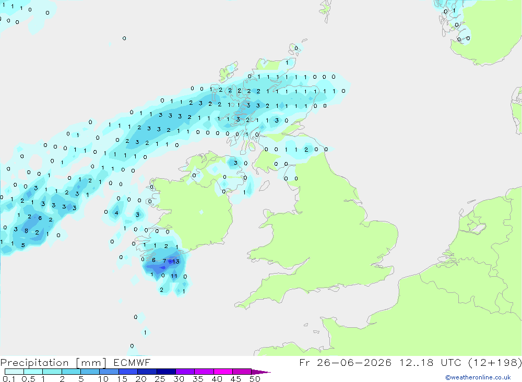522x382 pixels.
Task: Select the 0.1 mm lightest legend swatch
Action: pyautogui.click(x=14, y=372)
